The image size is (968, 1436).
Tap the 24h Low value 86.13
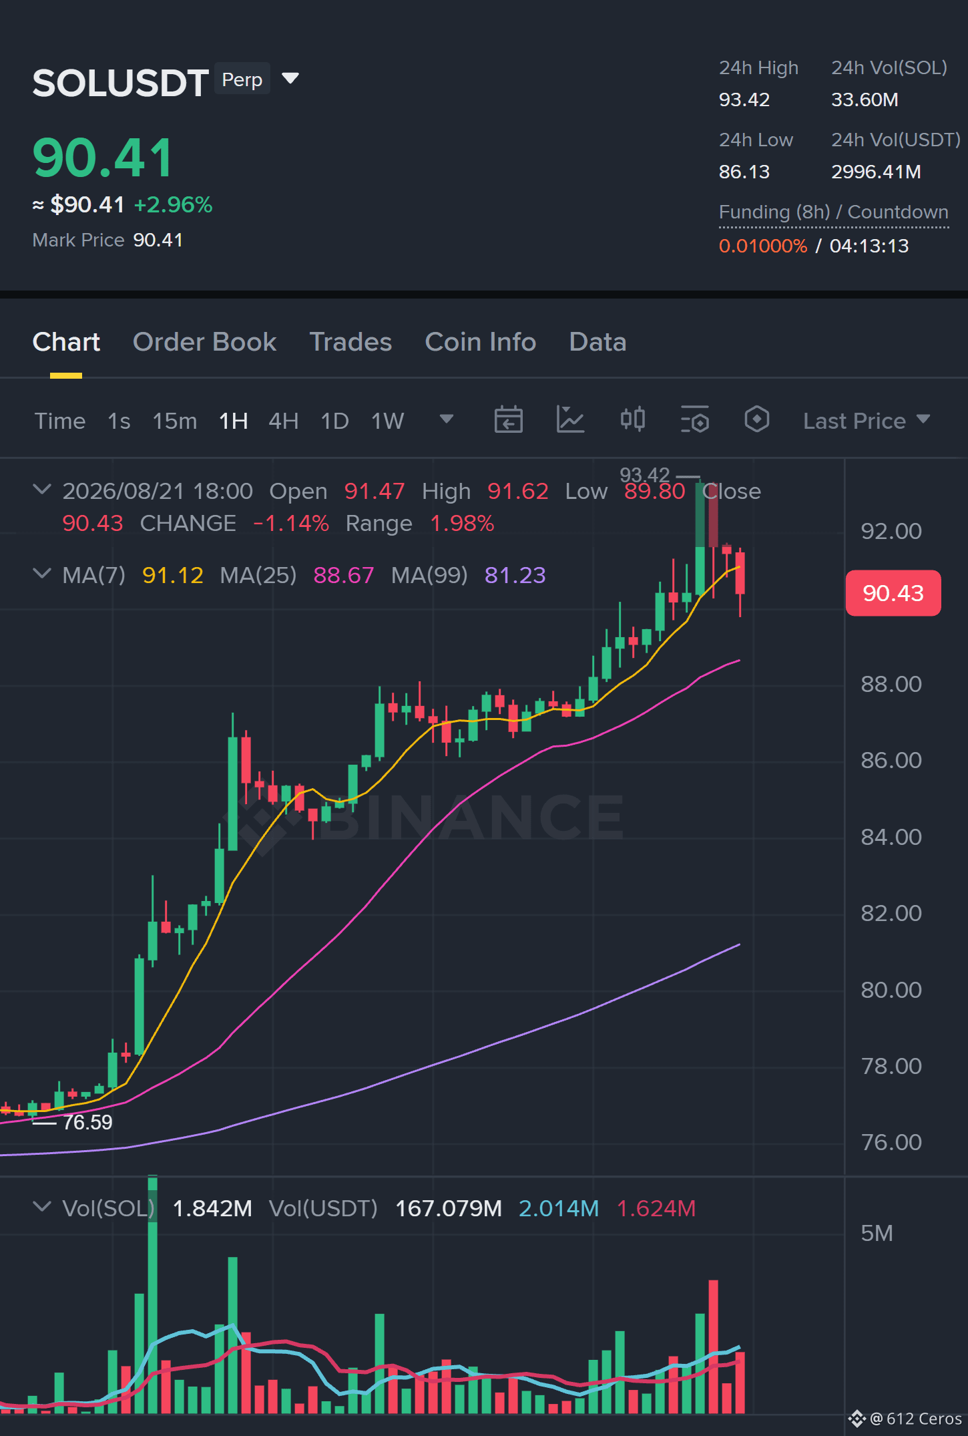[x=744, y=172]
